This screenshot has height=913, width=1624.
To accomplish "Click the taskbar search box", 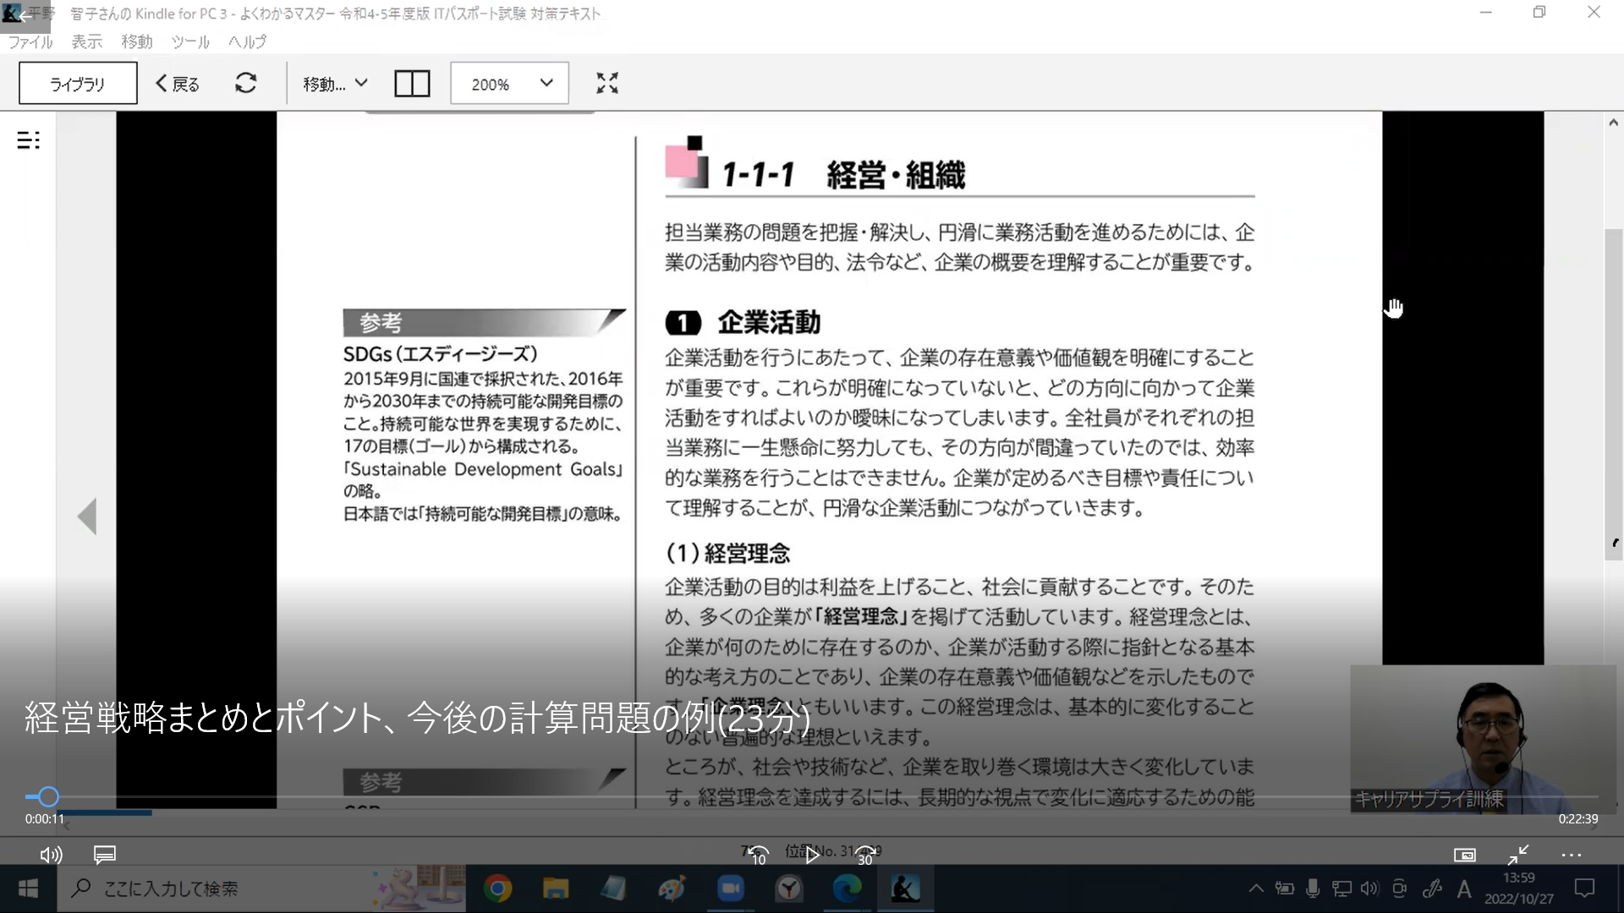I will [x=261, y=888].
